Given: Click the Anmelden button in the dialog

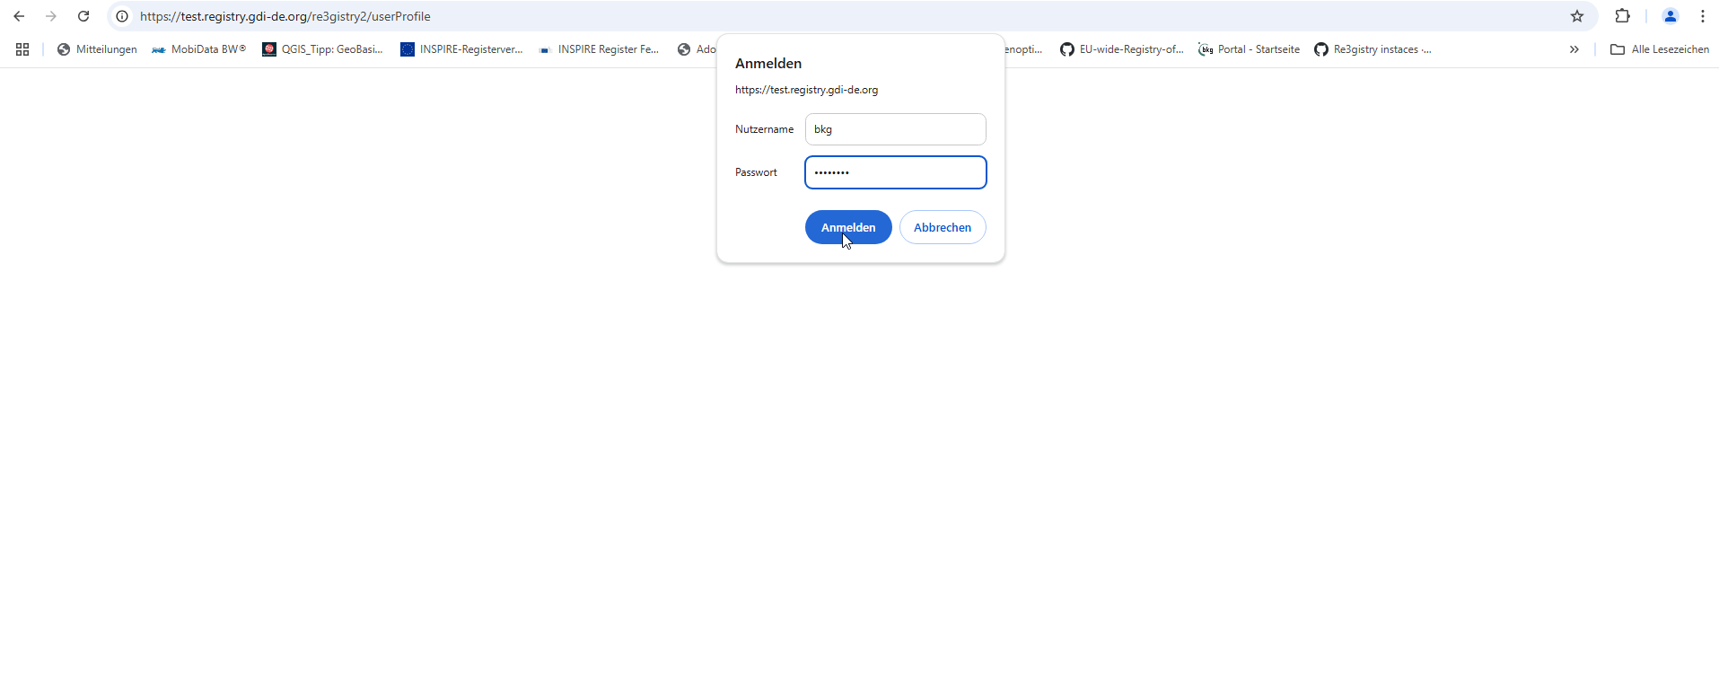Looking at the screenshot, I should [x=848, y=227].
